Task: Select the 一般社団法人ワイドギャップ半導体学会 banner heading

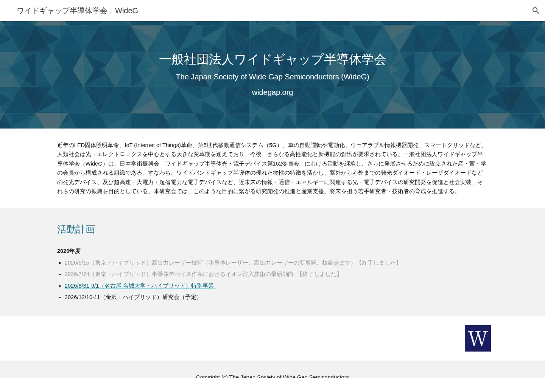Action: [272, 59]
